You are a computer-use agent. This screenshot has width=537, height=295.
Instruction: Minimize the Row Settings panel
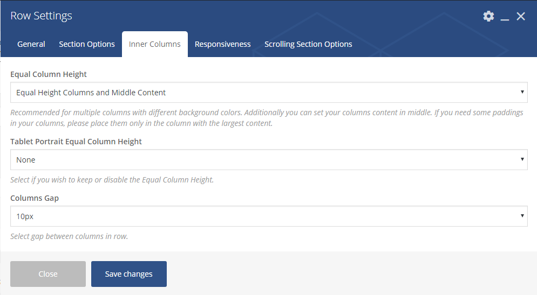(505, 17)
